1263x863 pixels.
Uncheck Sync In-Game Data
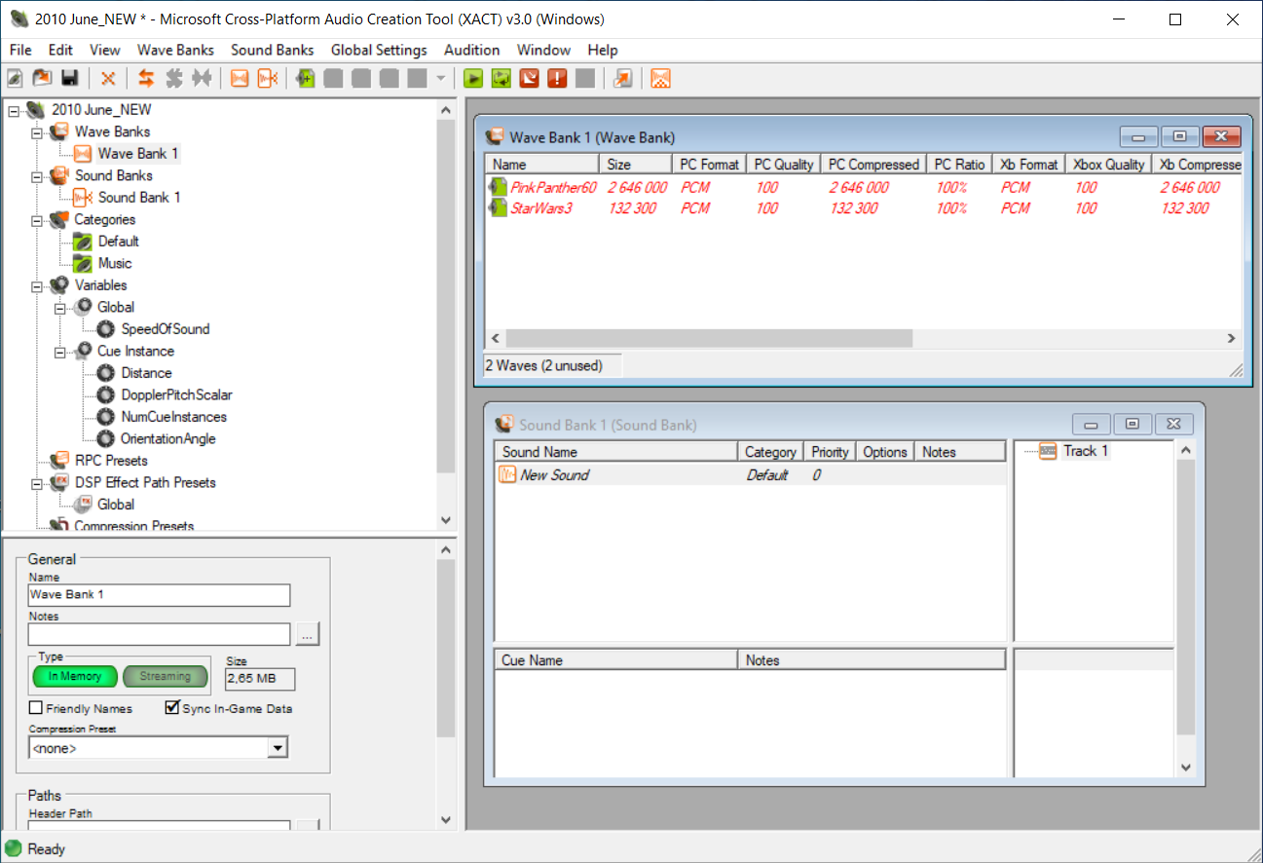point(172,708)
